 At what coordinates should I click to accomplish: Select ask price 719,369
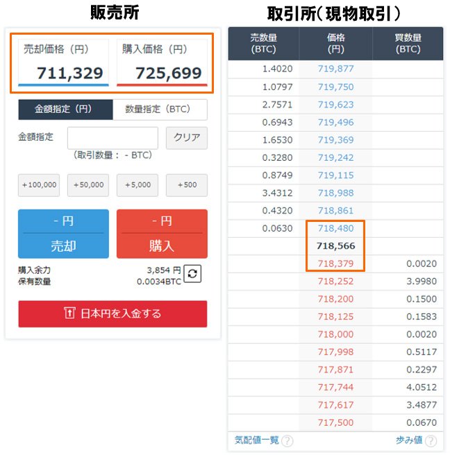335,140
